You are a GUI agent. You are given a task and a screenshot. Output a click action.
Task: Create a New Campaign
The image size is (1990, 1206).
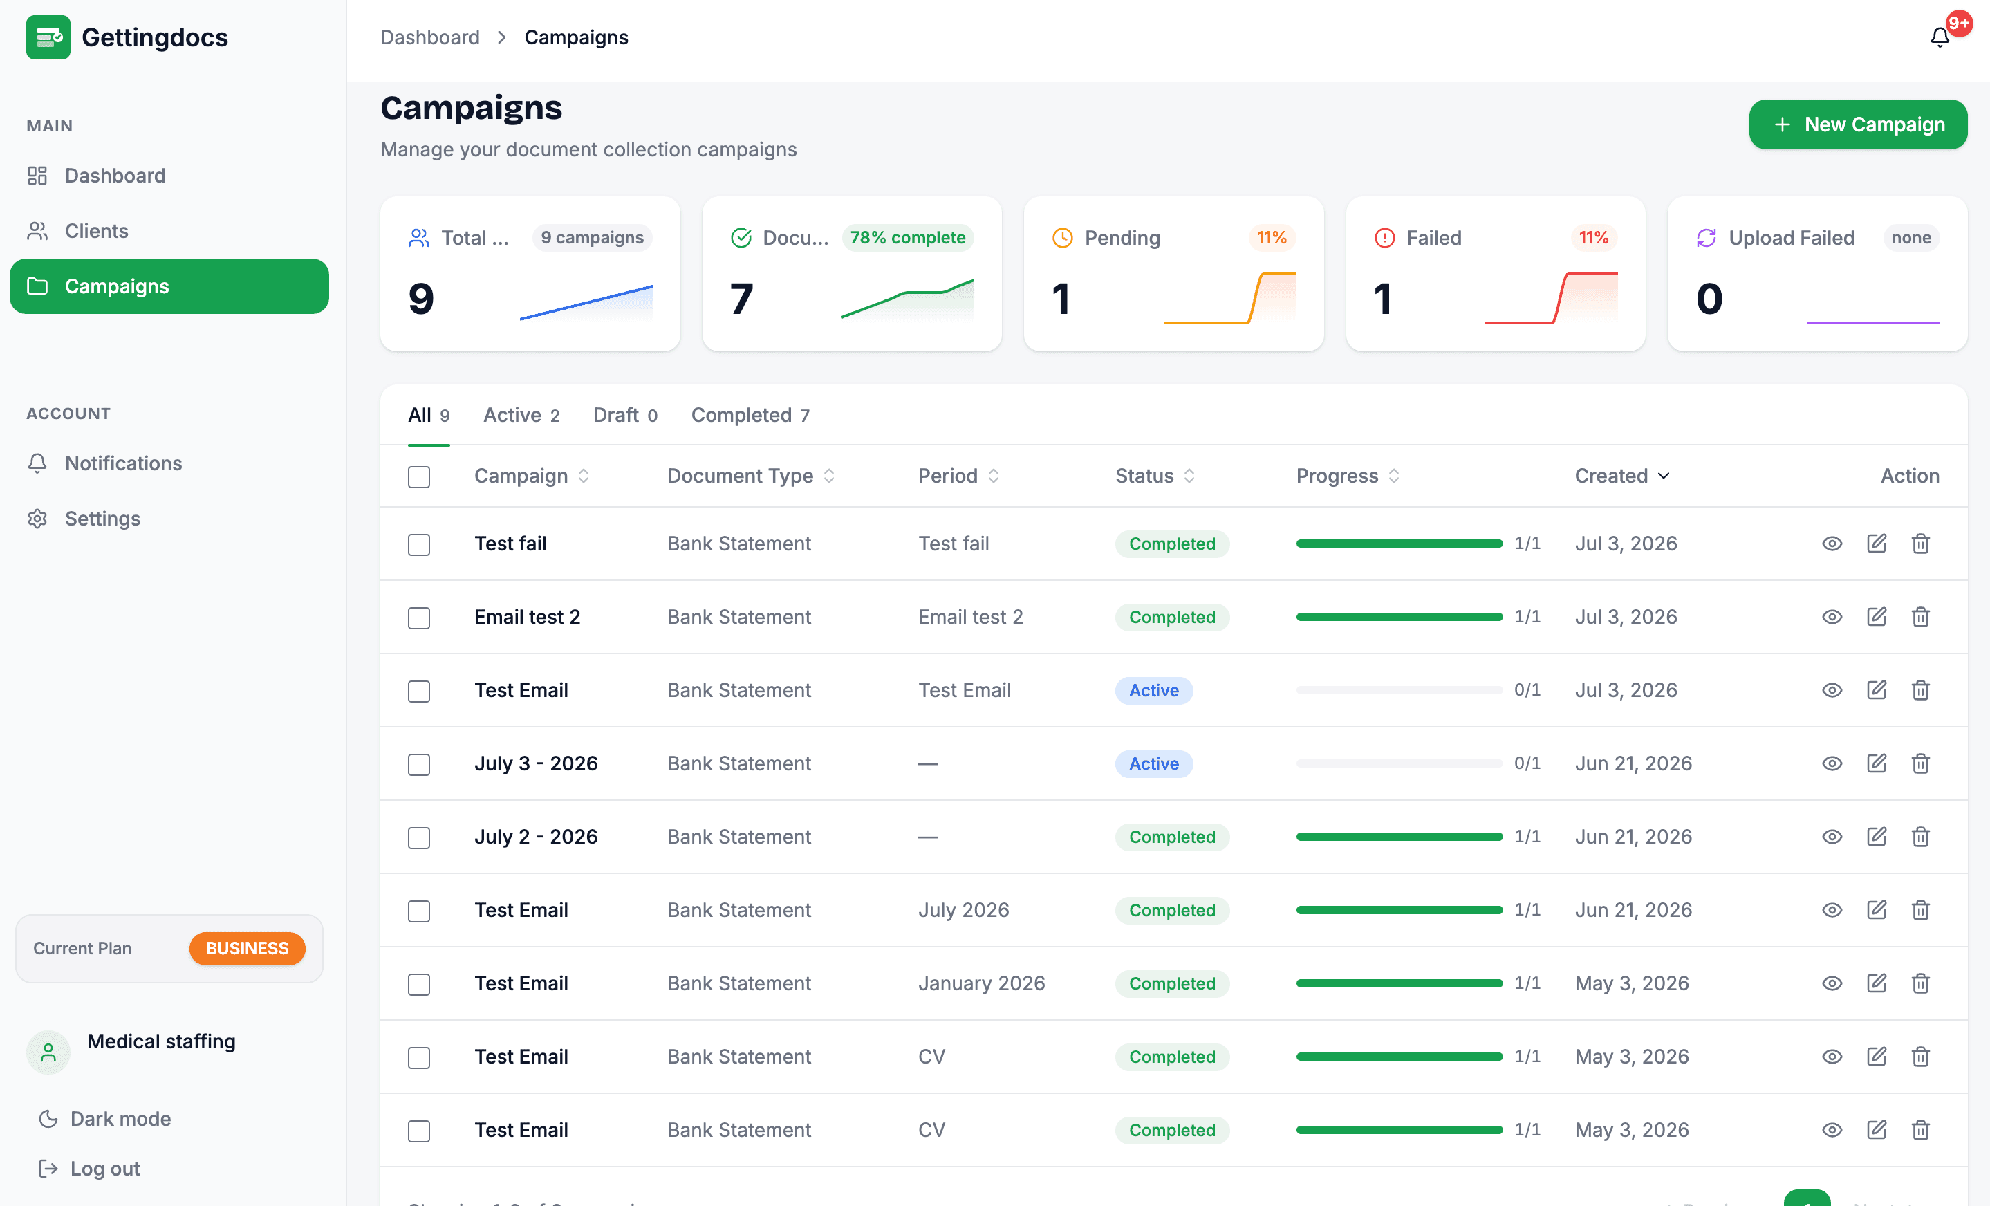pyautogui.click(x=1857, y=124)
